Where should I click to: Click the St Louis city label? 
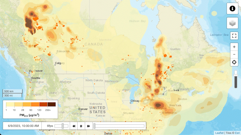coord(128,113)
